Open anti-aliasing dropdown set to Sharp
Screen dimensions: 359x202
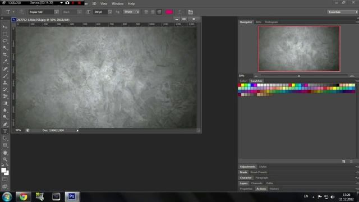[x=131, y=12]
